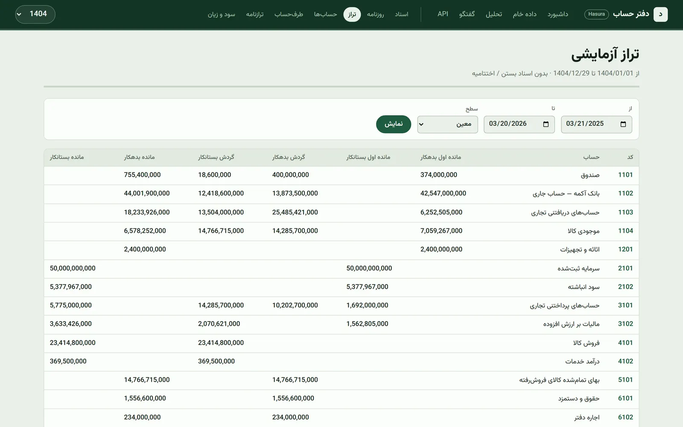Go to the «داشبورد» menu item
Viewport: 683px width, 427px height.
click(x=557, y=14)
